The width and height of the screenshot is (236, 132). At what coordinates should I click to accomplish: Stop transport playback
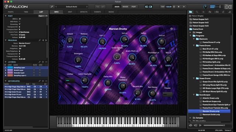178,7
